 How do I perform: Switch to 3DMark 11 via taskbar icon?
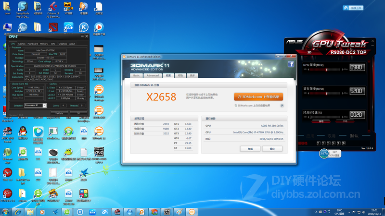(192, 212)
